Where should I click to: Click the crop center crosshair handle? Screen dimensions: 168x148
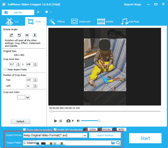tap(105, 65)
